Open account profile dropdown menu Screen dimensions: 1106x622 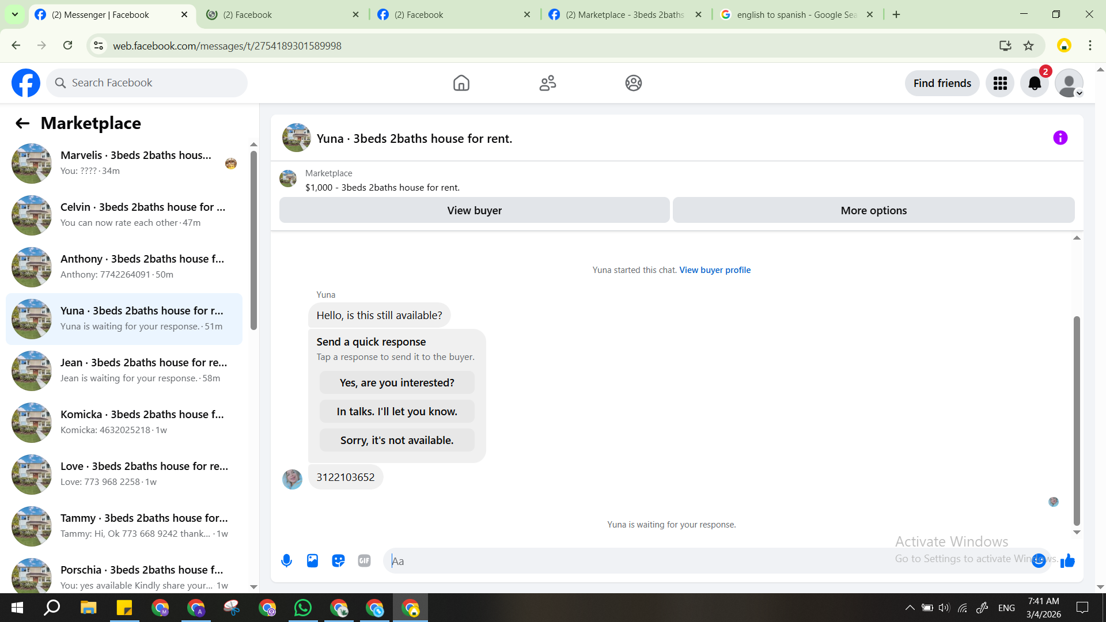pos(1069,84)
